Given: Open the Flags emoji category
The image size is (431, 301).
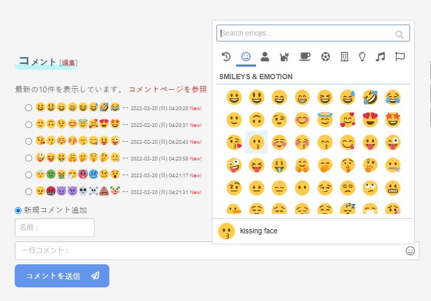Looking at the screenshot, I should pyautogui.click(x=400, y=57).
